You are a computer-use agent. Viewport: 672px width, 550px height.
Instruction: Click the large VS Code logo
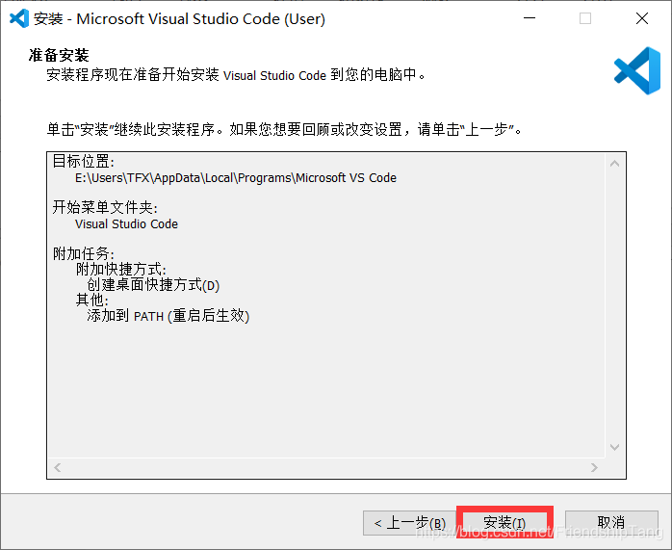click(637, 70)
